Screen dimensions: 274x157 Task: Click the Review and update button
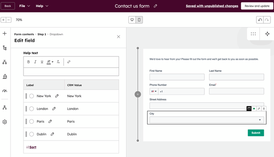click(256, 6)
